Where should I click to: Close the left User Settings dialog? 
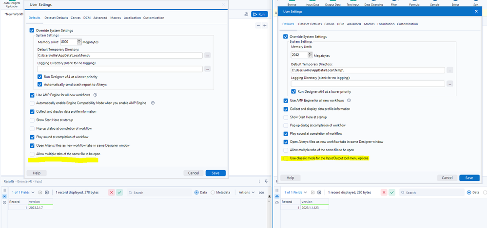point(223,5)
